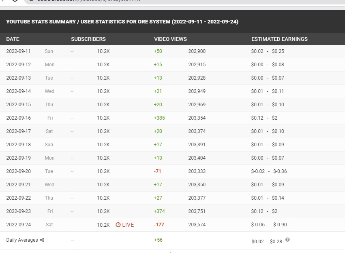Click total views 203,574

click(197, 225)
